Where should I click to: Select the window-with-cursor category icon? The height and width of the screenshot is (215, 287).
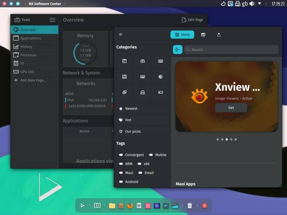pos(124,61)
